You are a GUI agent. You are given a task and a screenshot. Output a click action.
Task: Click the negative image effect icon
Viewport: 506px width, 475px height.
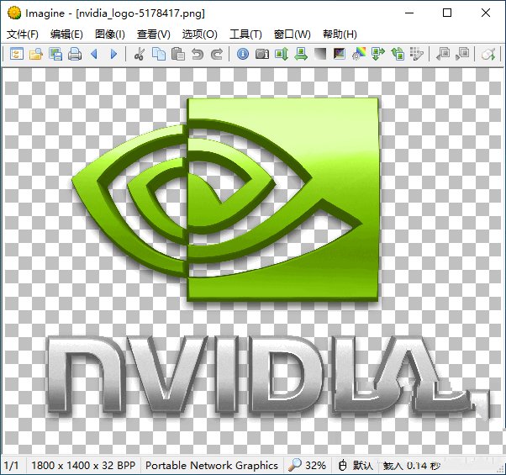pos(340,54)
